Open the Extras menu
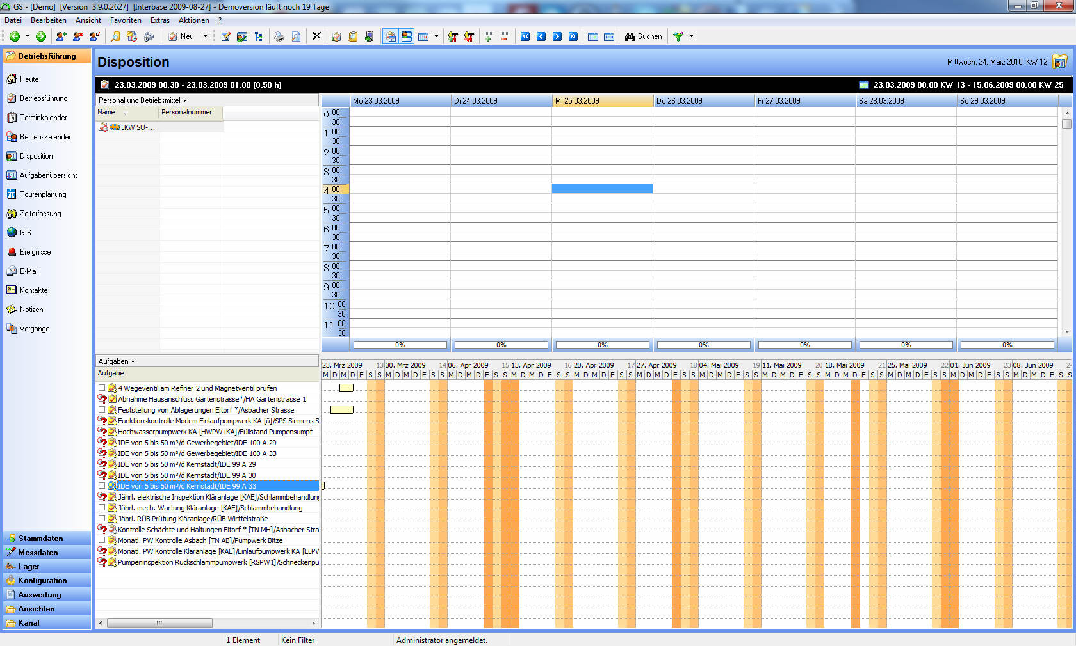 (x=159, y=20)
